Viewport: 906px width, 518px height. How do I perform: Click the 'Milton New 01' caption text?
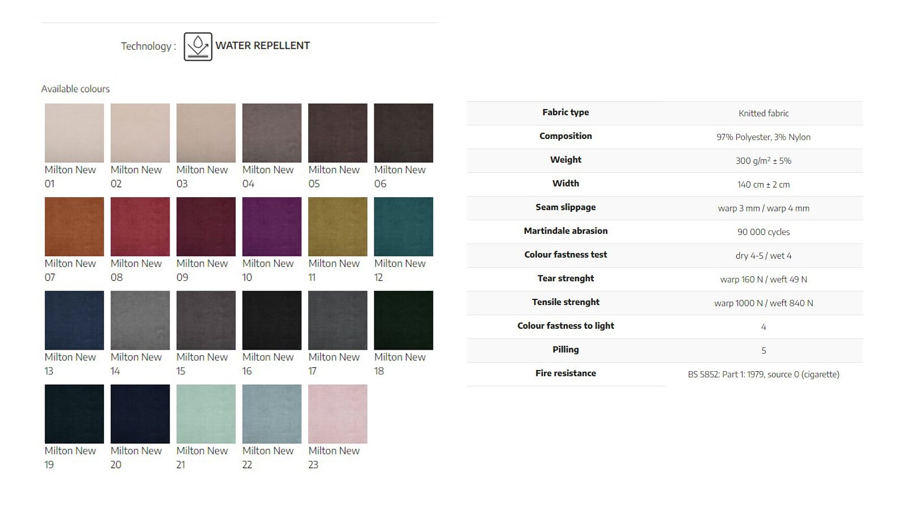(x=70, y=176)
